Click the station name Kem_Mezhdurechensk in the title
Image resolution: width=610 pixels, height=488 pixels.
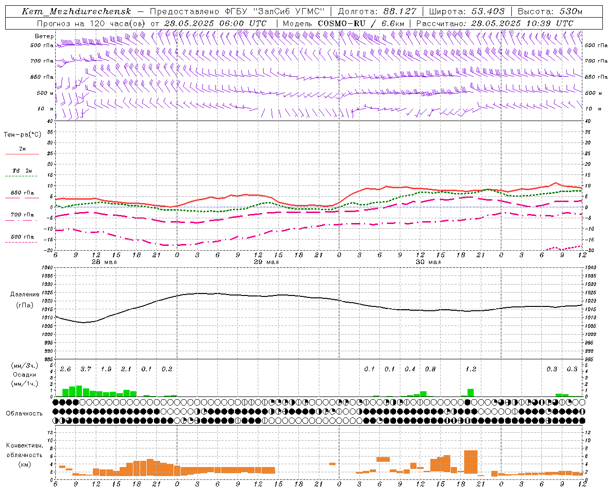tap(76, 11)
